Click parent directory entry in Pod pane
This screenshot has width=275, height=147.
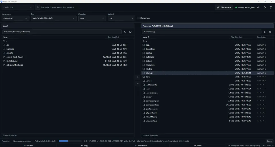pyautogui.click(x=207, y=41)
